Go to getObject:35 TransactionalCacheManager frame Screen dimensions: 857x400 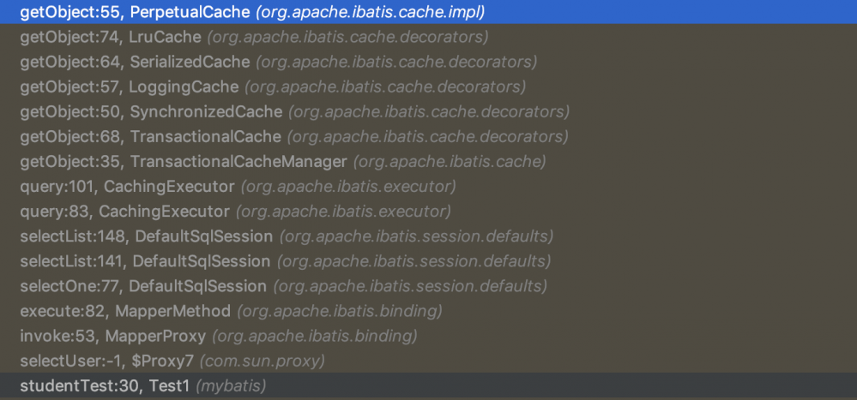[x=183, y=162]
